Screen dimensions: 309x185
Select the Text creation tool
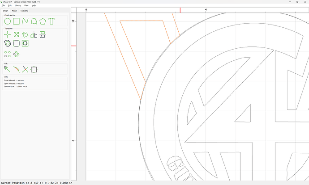click(x=51, y=21)
